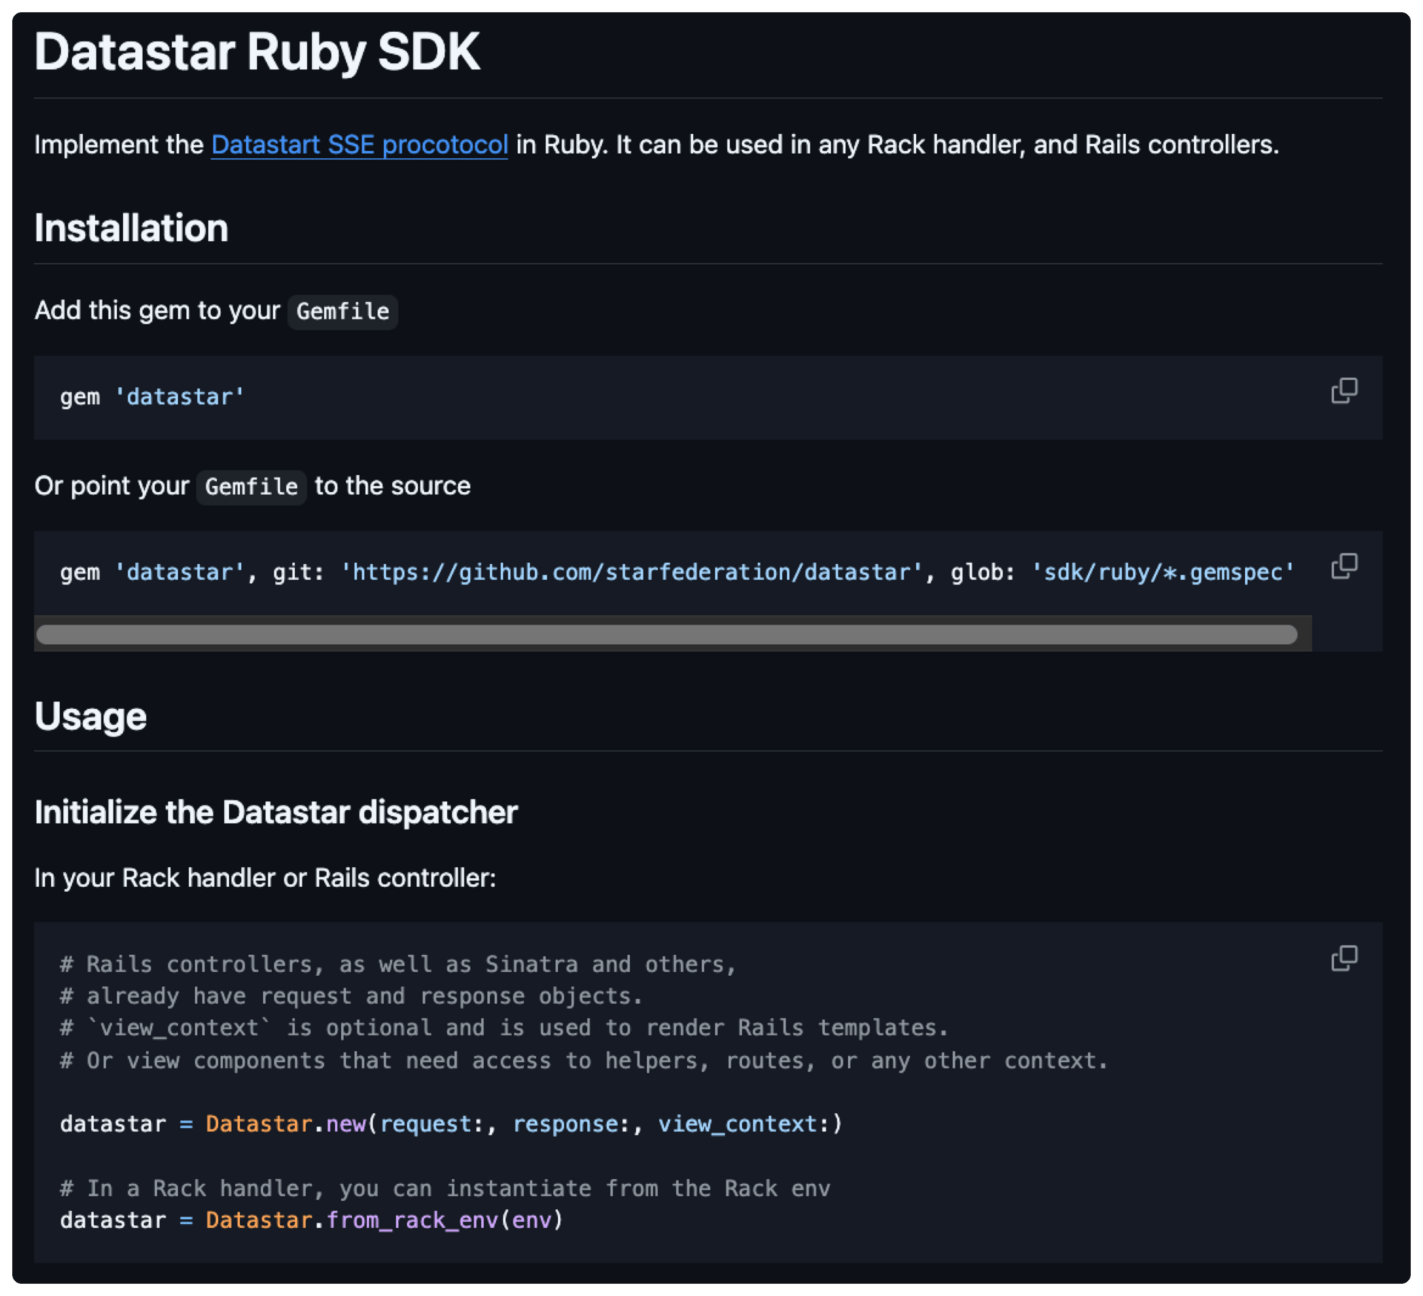Viewport: 1423px width, 1296px height.
Task: Click the 'sdk/ruby/*.gemspec' glob string
Action: click(x=1163, y=572)
